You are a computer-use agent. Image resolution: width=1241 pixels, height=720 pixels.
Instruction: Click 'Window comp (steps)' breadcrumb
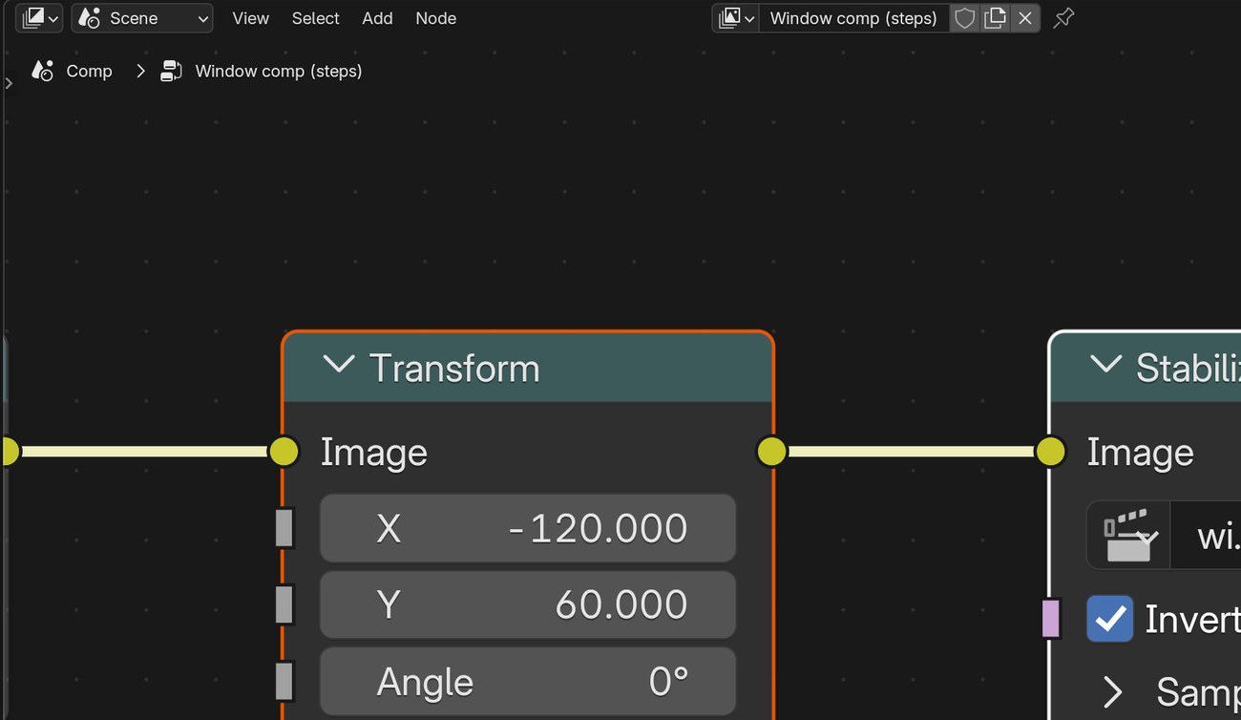pyautogui.click(x=279, y=71)
